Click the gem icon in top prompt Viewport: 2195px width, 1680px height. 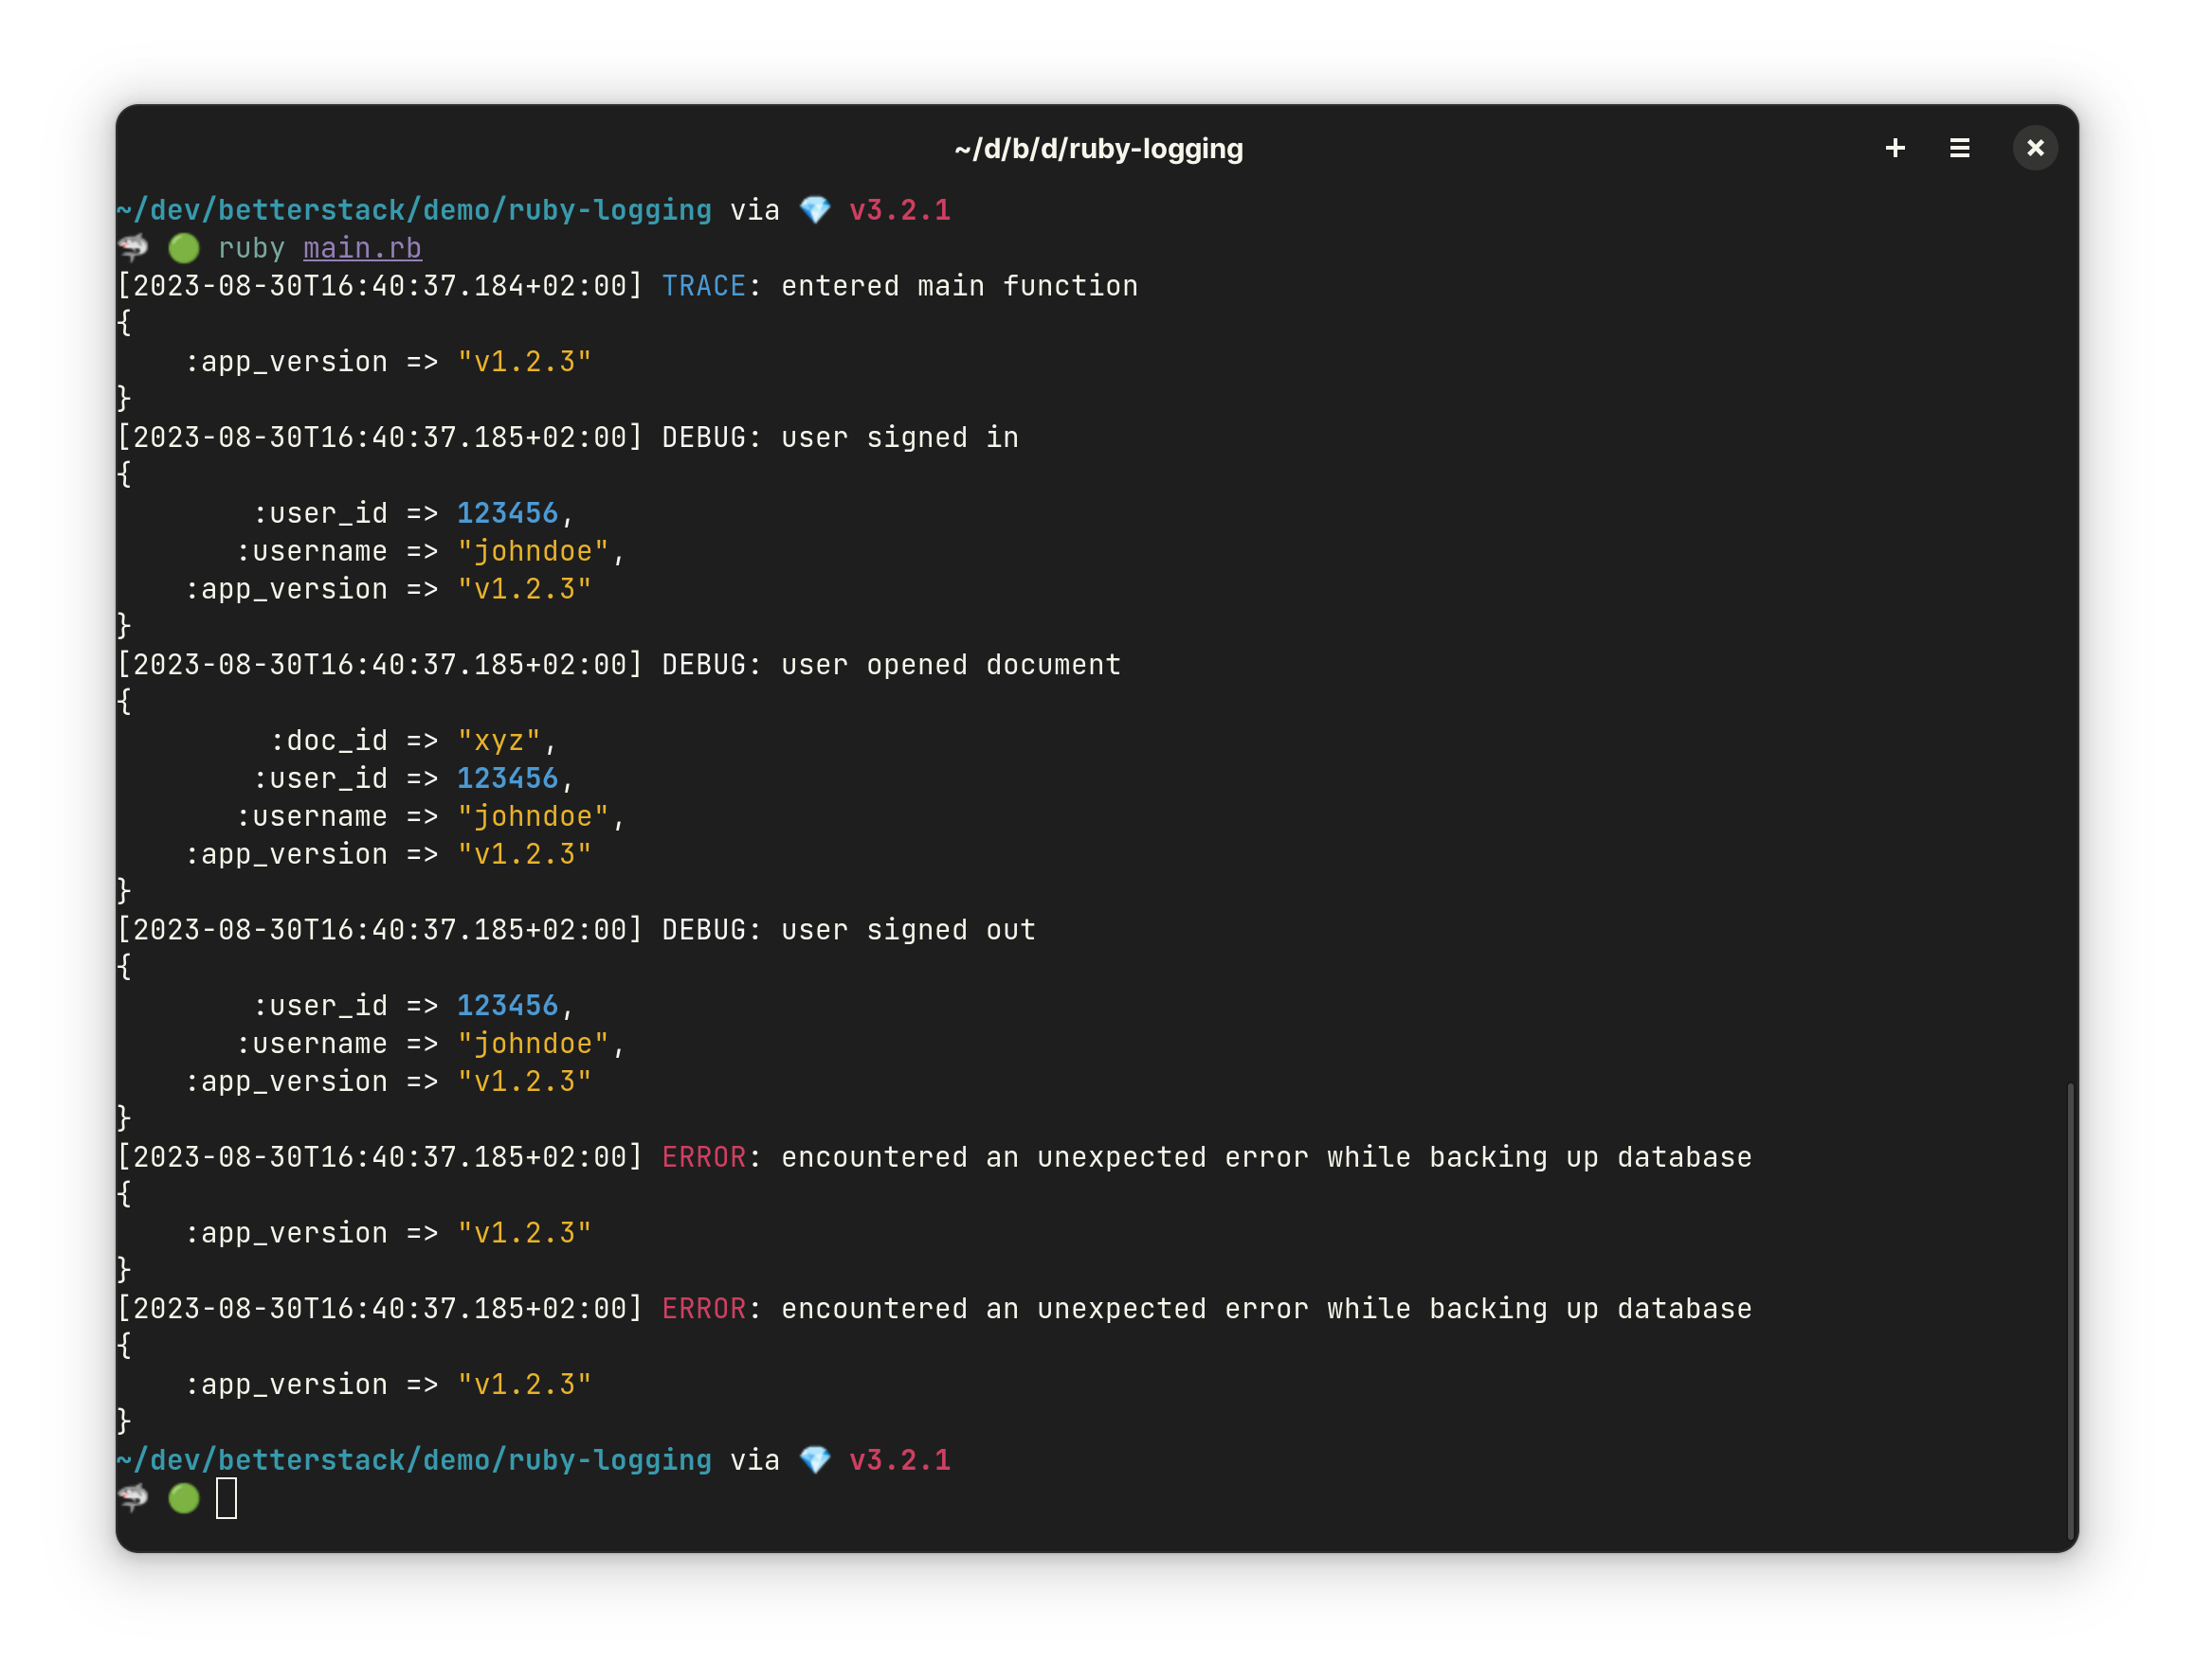point(815,210)
